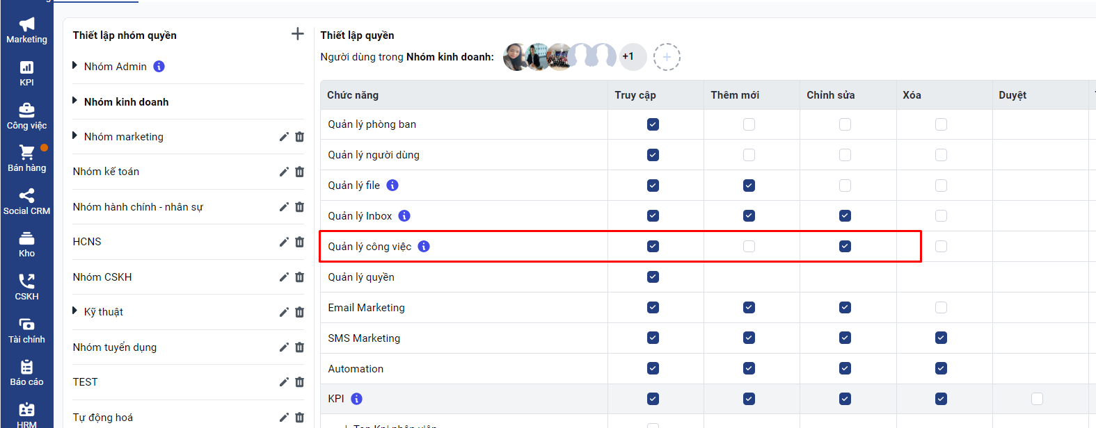Select Nhóm tuyển dụng group
The width and height of the screenshot is (1096, 428).
click(115, 347)
